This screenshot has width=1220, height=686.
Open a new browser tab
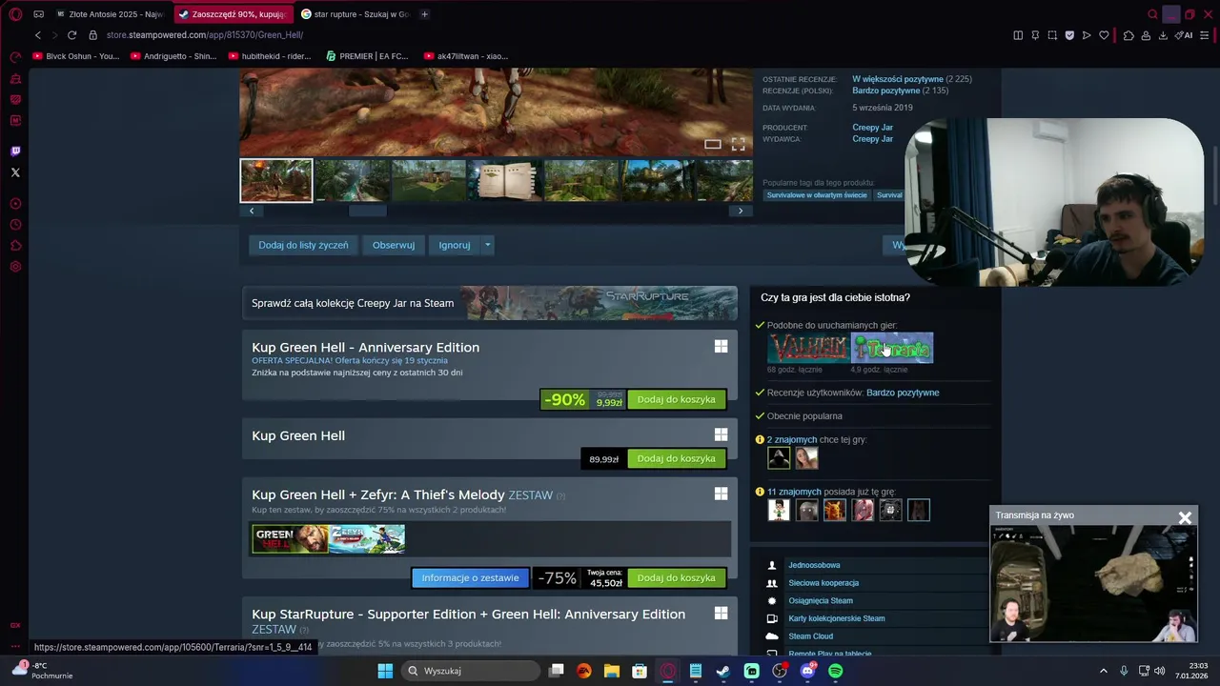tap(424, 14)
